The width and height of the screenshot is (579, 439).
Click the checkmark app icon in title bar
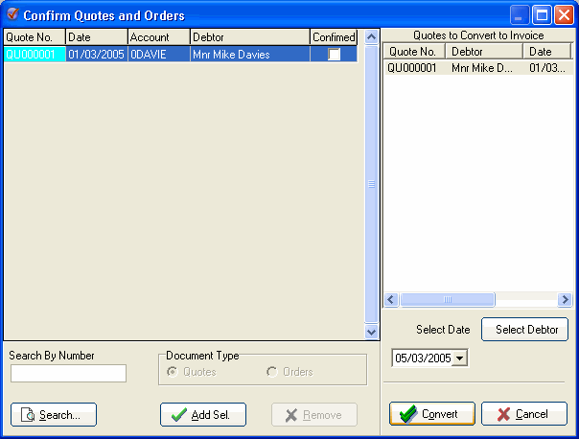pos(12,14)
